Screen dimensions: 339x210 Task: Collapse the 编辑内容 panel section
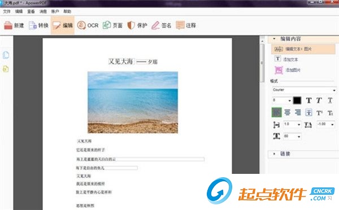coord(274,39)
